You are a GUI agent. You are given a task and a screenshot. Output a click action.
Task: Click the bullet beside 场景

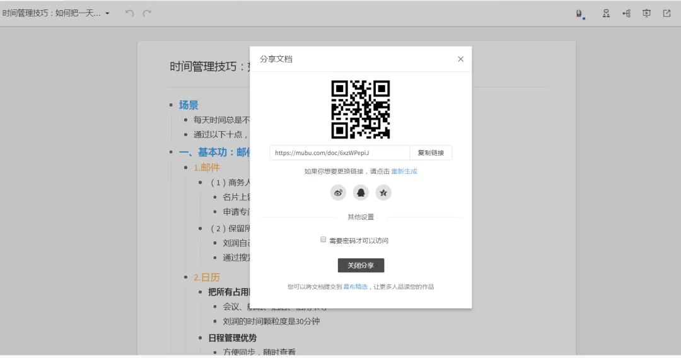[171, 105]
